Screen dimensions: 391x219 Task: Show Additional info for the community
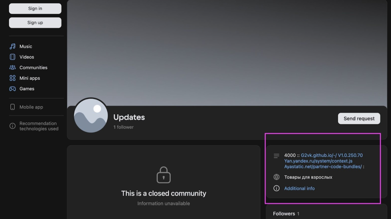(x=299, y=189)
